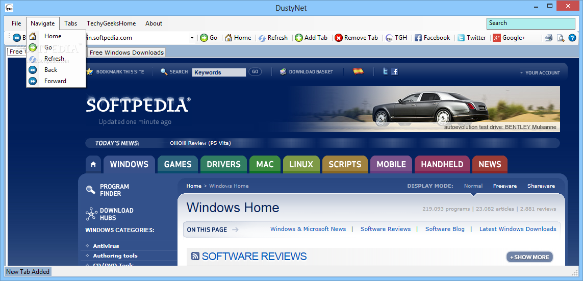Click the Show More button
The image size is (583, 281).
pyautogui.click(x=530, y=257)
